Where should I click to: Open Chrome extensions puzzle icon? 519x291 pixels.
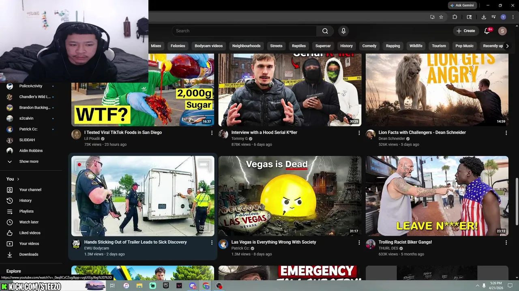[455, 17]
